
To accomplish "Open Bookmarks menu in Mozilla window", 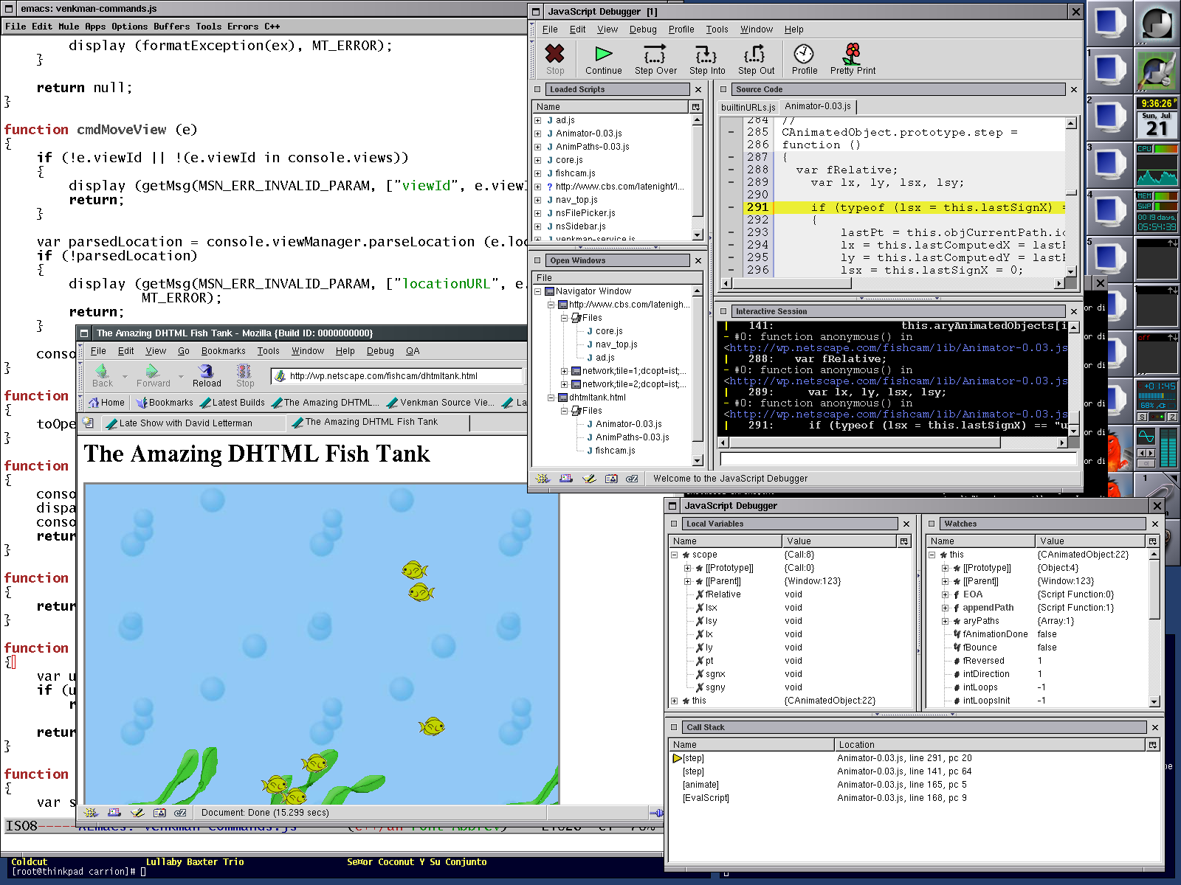I will 223,351.
